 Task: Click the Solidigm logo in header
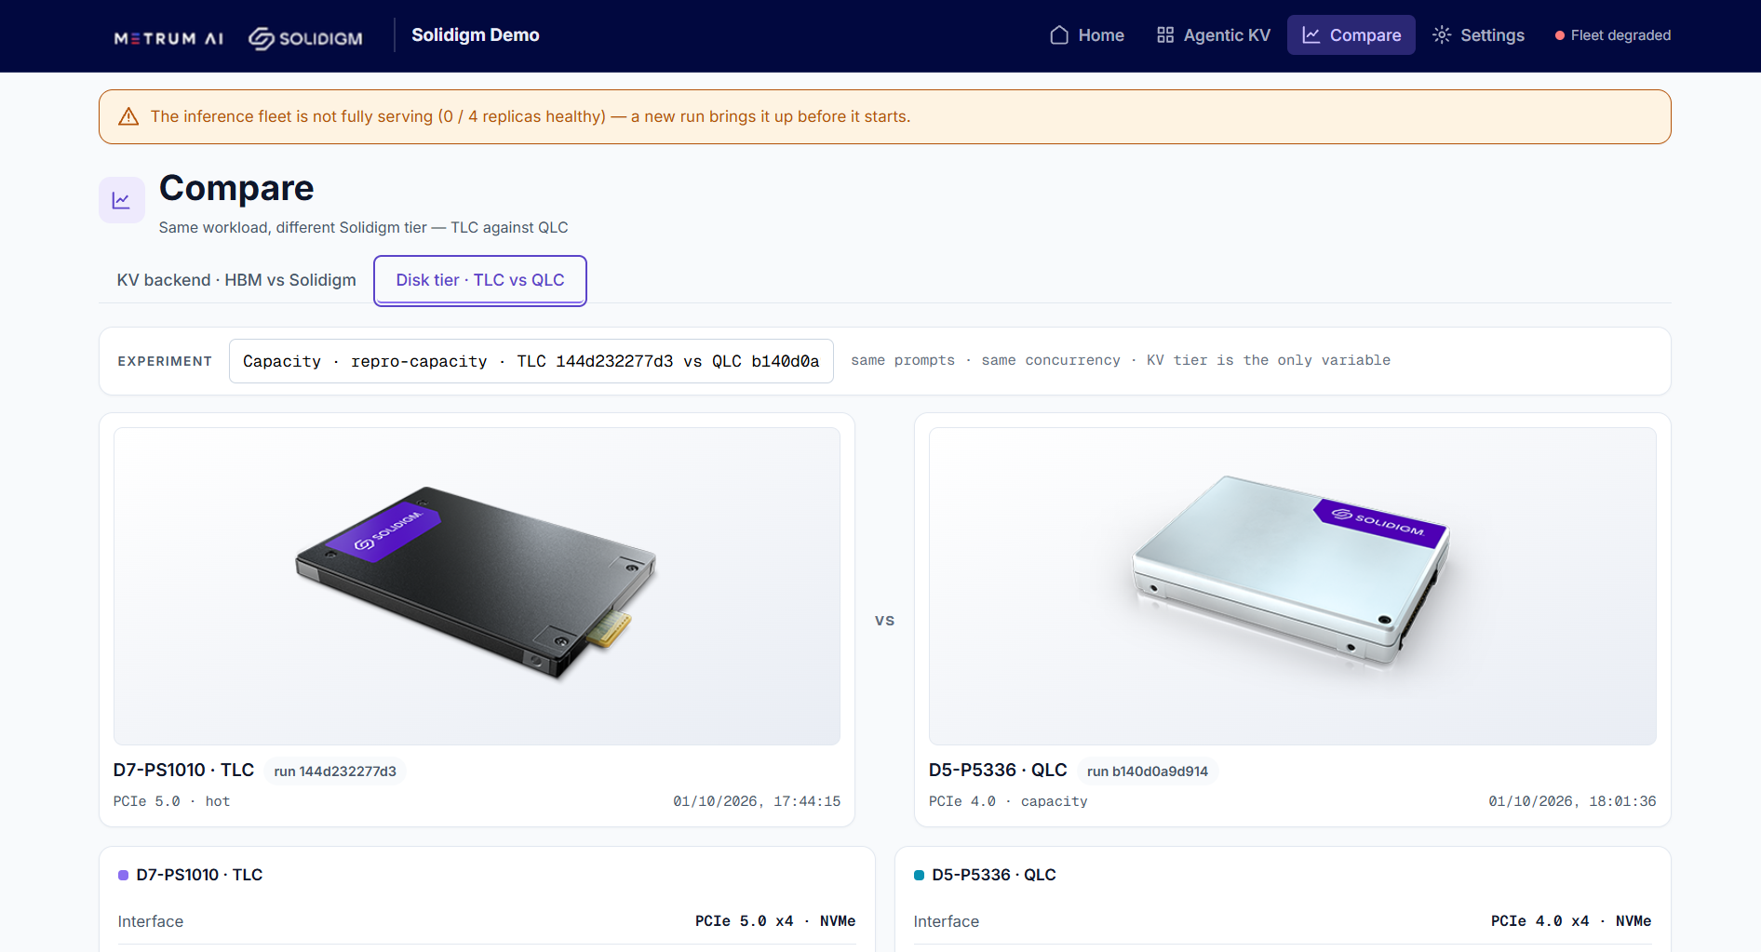click(x=305, y=38)
